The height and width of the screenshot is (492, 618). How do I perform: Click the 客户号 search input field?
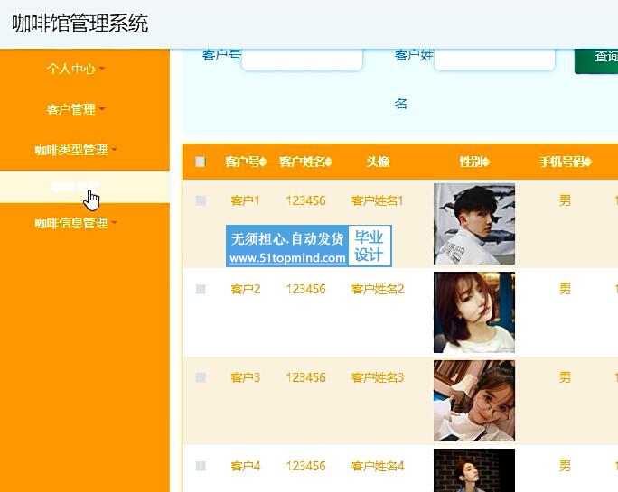pos(302,60)
